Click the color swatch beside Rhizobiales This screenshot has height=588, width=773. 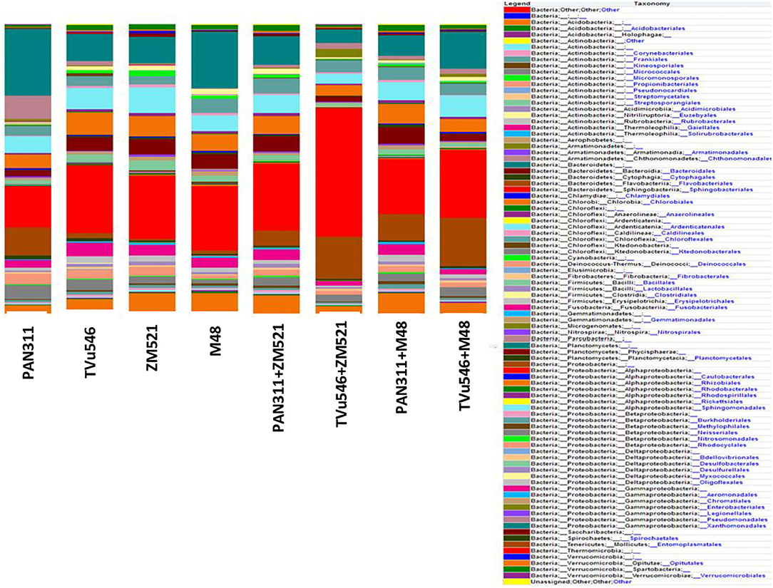point(516,383)
